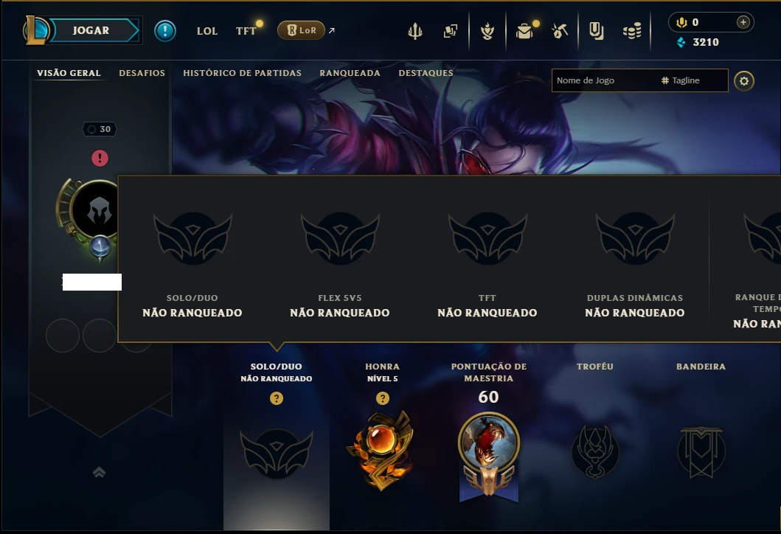Viewport: 781px width, 534px height.
Task: Open the blue exclamation notification icon
Action: [x=165, y=31]
